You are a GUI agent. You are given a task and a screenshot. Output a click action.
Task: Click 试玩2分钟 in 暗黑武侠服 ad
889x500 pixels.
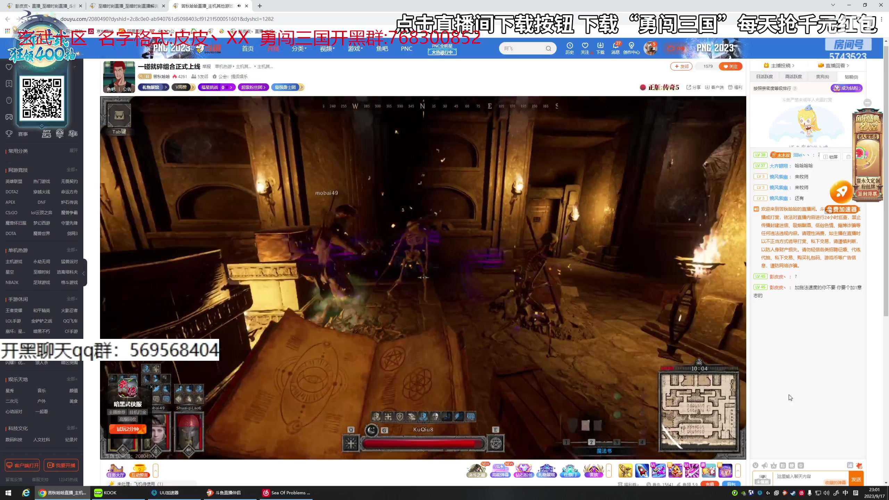click(x=128, y=429)
